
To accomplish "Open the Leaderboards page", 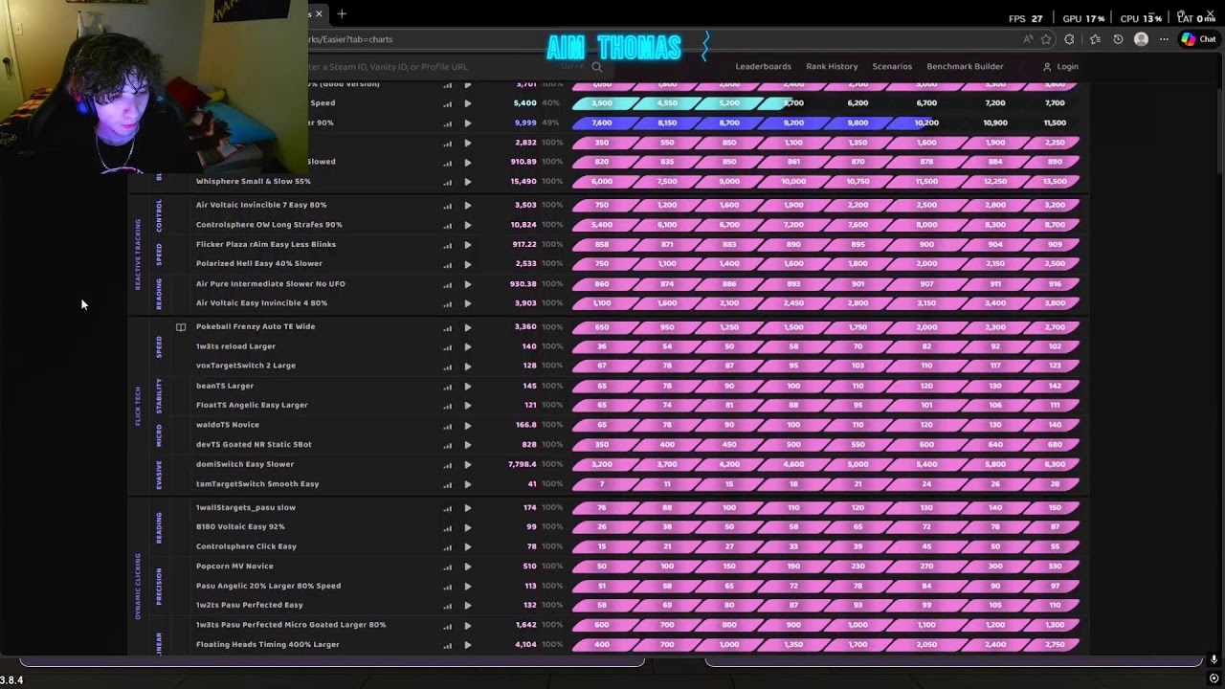I will [x=763, y=67].
